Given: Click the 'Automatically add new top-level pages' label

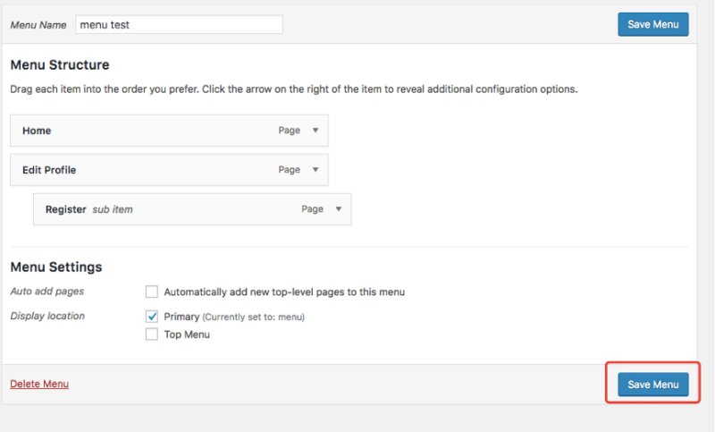Looking at the screenshot, I should point(284,292).
